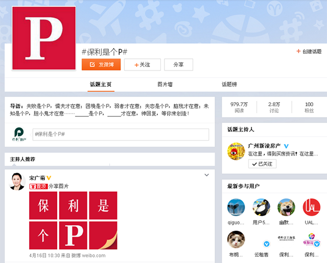
Task: Click the 100 粉丝 stat
Action: (x=309, y=107)
